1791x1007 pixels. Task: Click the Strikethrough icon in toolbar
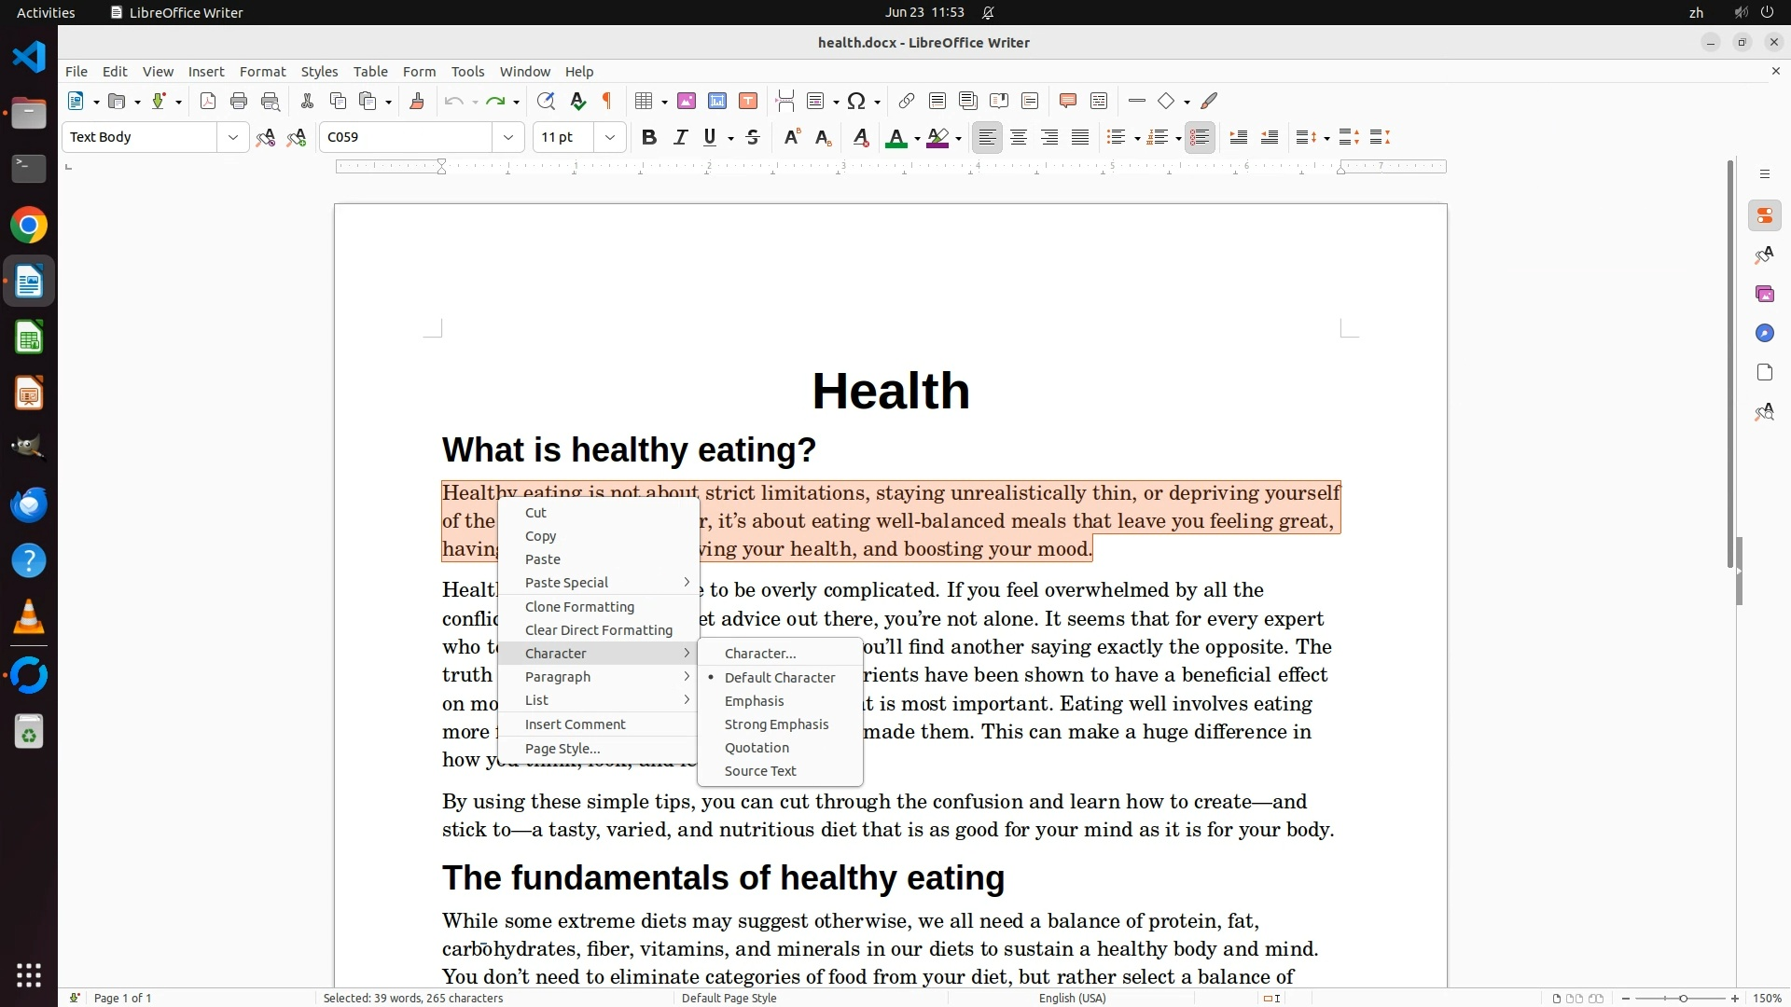[753, 137]
